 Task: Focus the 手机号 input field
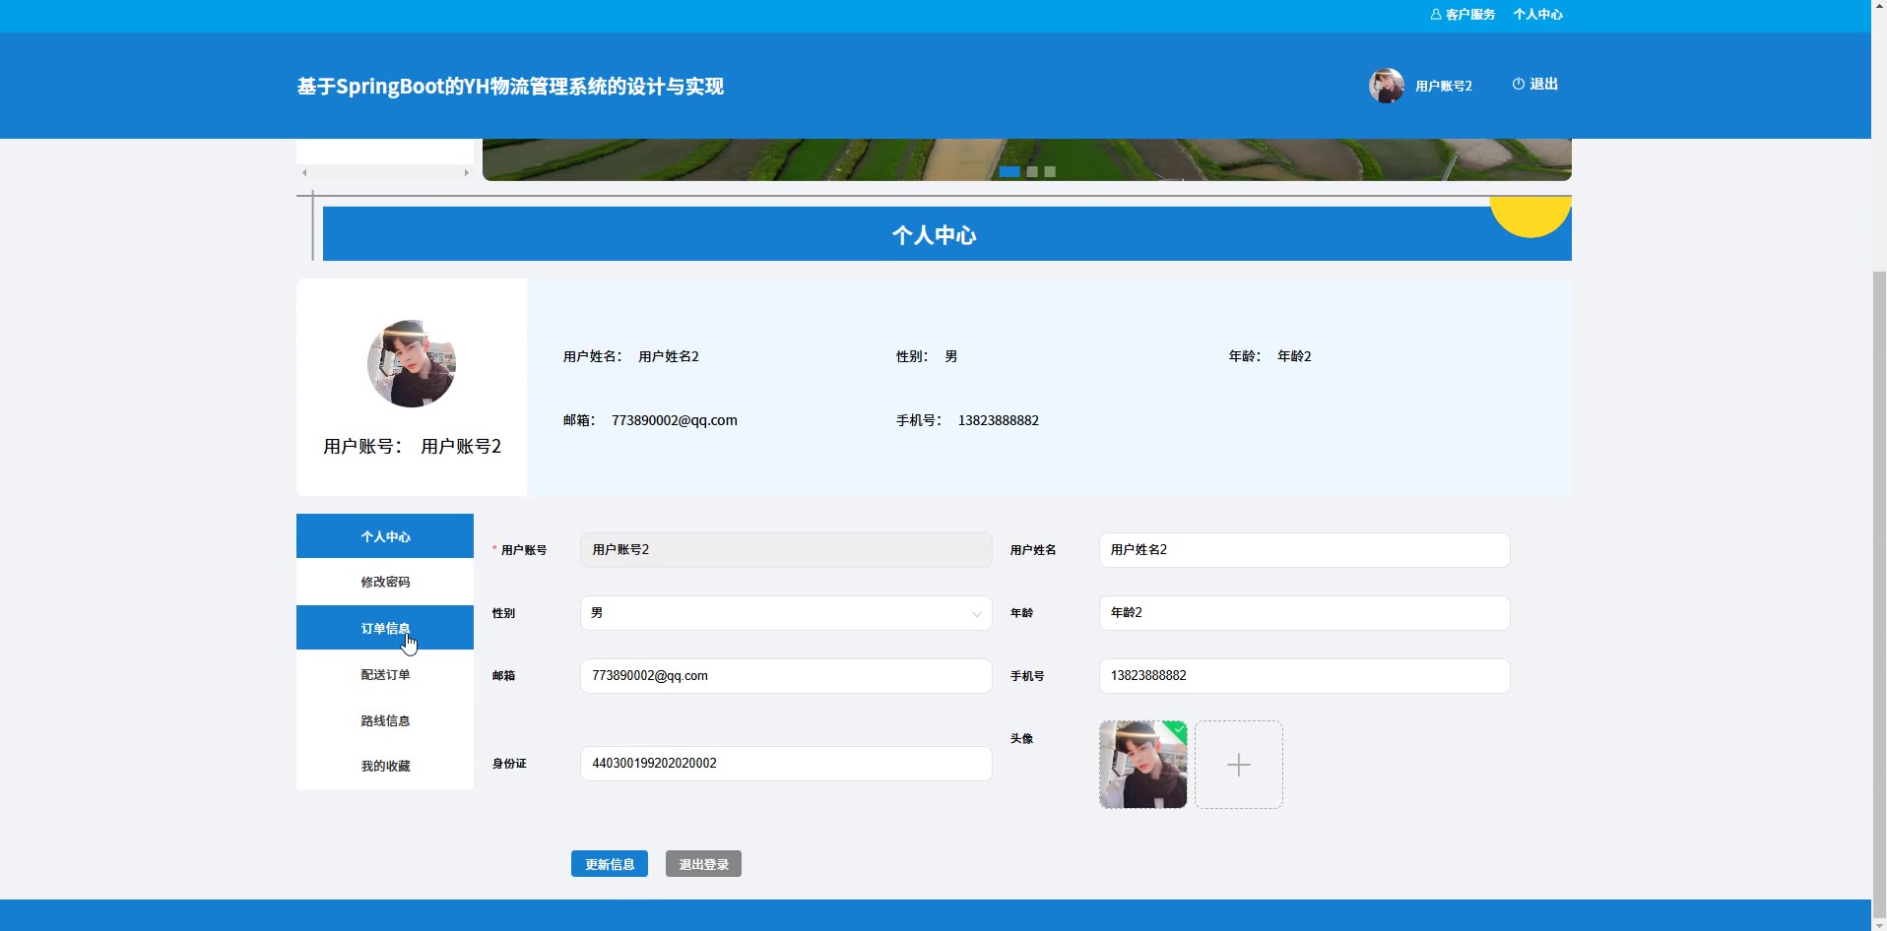point(1304,676)
